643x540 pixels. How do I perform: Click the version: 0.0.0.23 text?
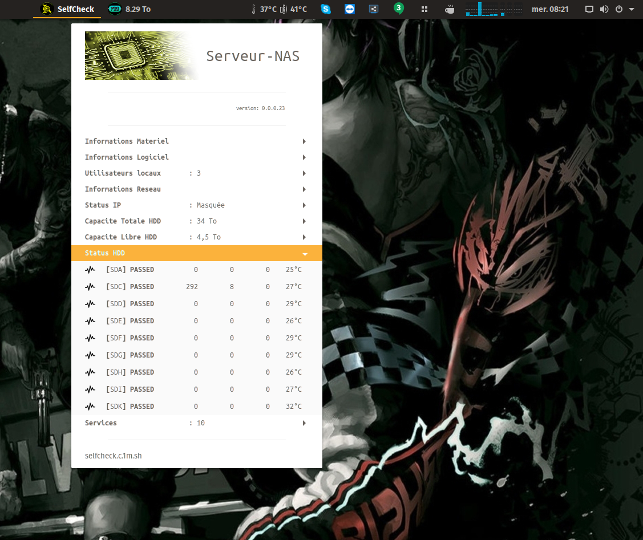point(260,108)
